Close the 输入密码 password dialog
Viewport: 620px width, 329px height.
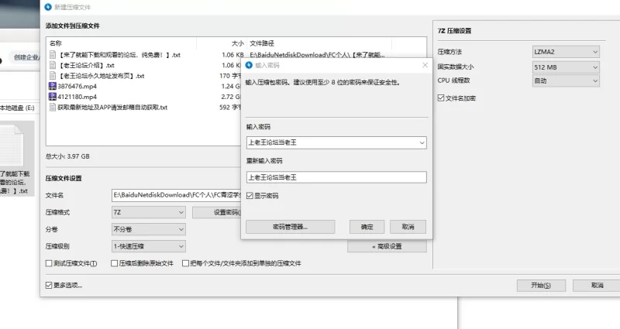(x=425, y=67)
